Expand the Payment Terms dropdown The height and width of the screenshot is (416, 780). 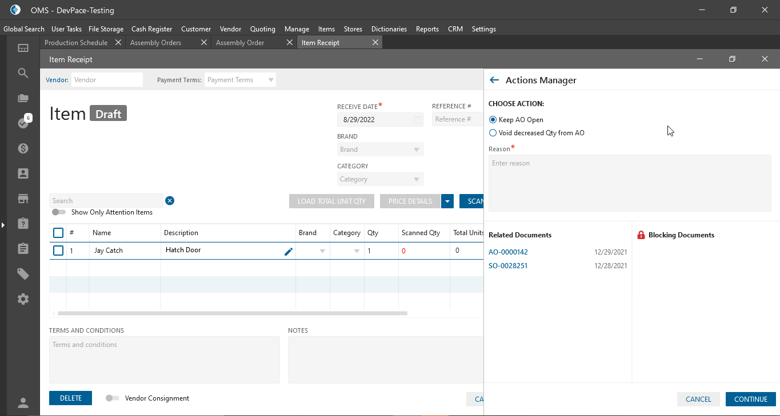tap(270, 80)
